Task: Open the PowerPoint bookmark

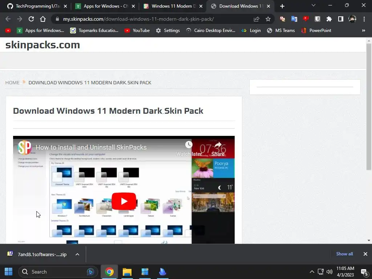Action: [x=316, y=31]
